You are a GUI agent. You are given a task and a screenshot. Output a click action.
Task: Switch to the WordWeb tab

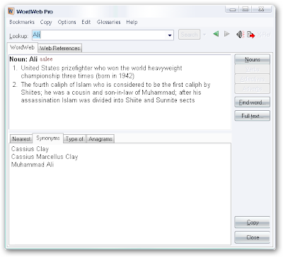pyautogui.click(x=22, y=47)
